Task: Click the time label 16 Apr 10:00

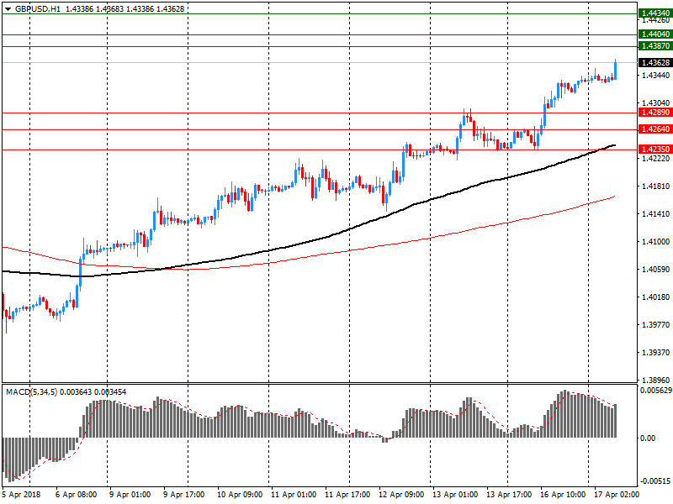Action: [563, 495]
